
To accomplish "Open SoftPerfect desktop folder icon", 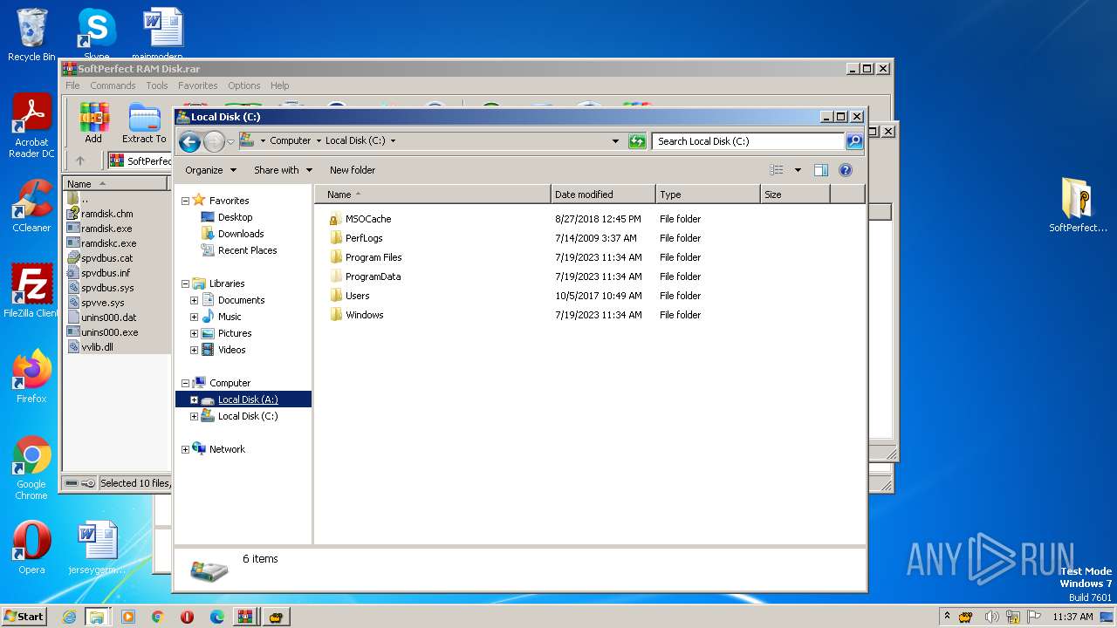I will (x=1078, y=205).
